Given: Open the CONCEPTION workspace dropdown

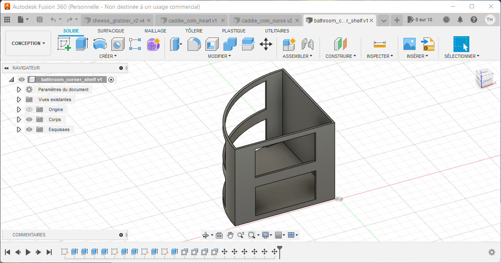Looking at the screenshot, I should (28, 43).
